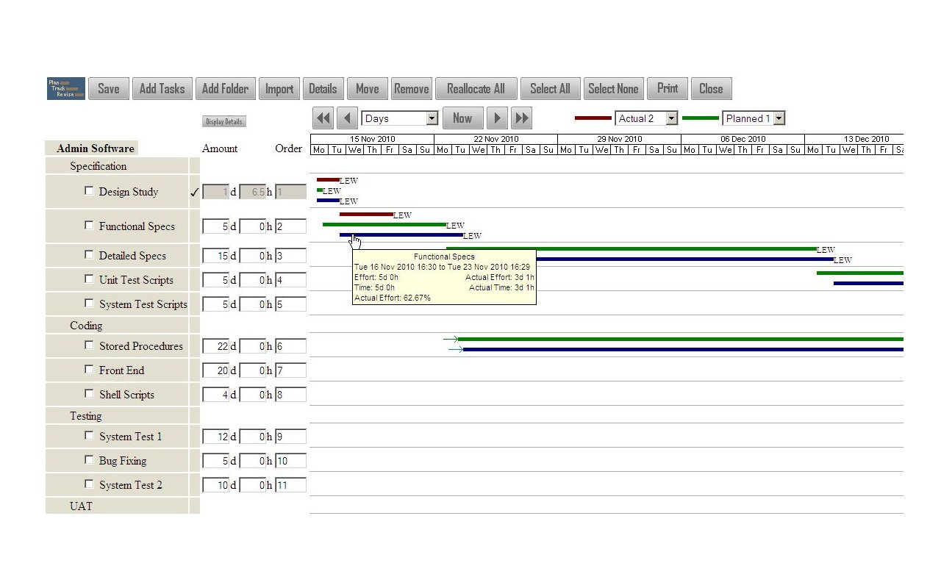Image resolution: width=941 pixels, height=588 pixels.
Task: Click the 22 Nov 2010 week header
Action: 495,139
